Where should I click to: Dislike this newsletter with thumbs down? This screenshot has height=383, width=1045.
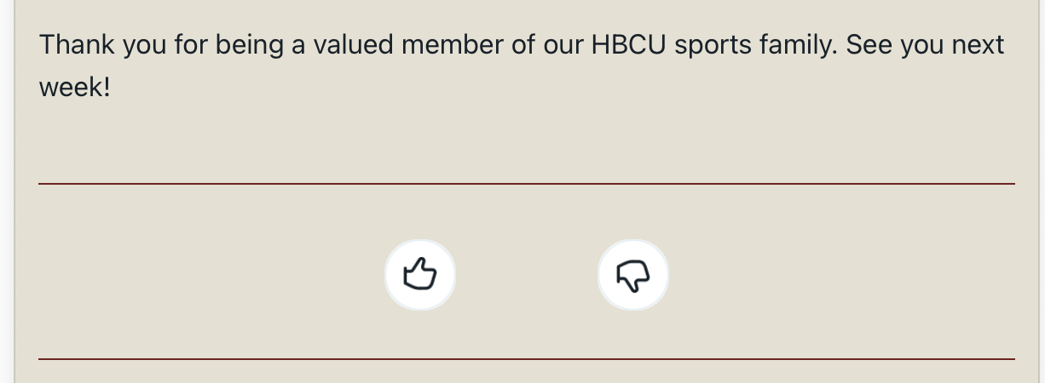tap(632, 275)
